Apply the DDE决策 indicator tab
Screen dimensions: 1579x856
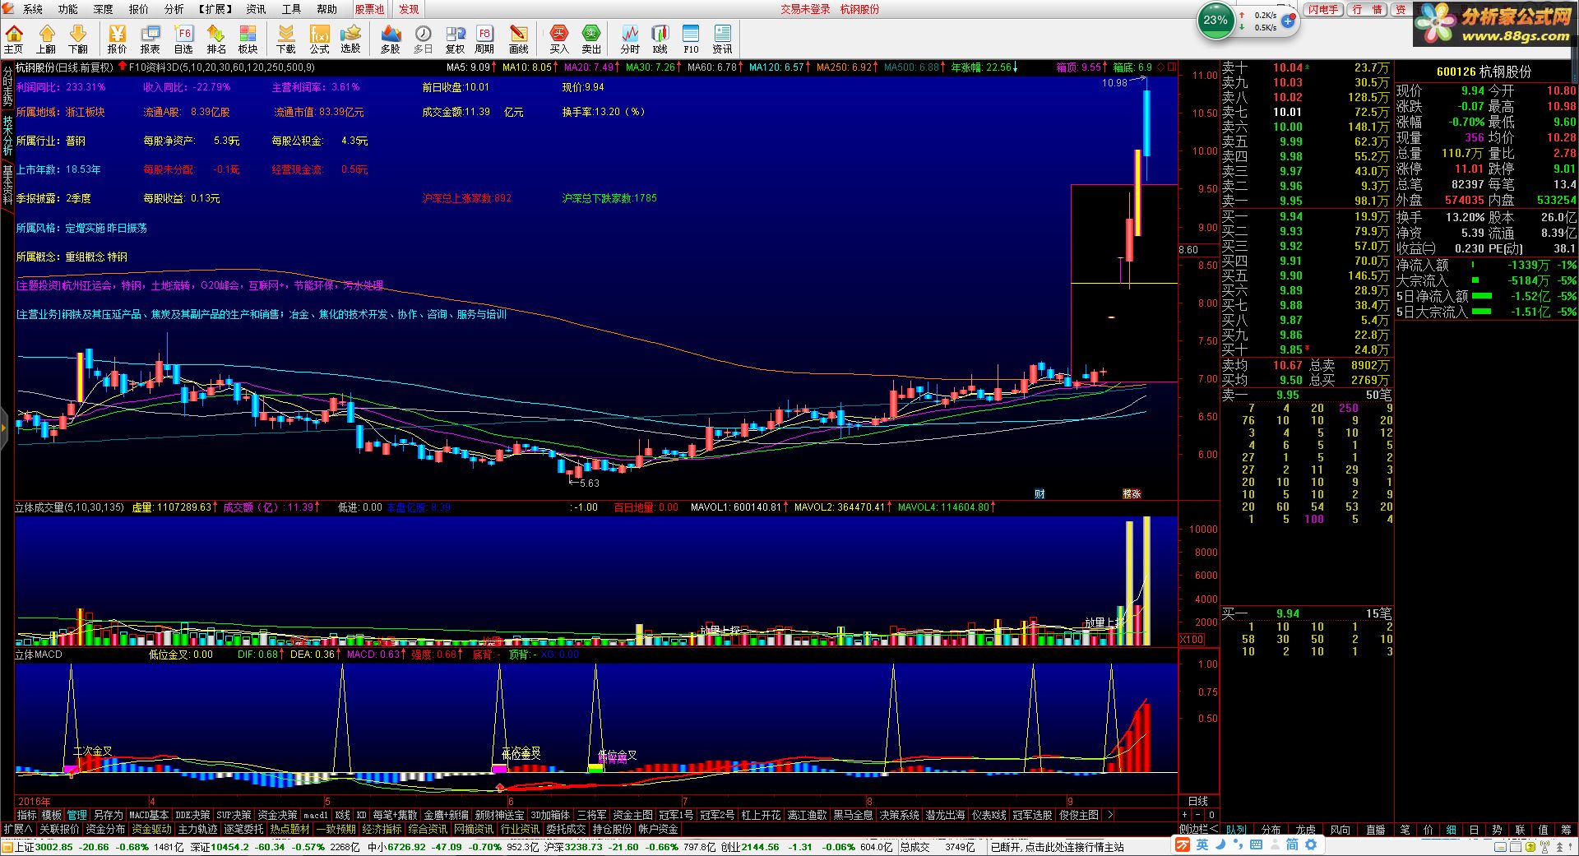192,815
